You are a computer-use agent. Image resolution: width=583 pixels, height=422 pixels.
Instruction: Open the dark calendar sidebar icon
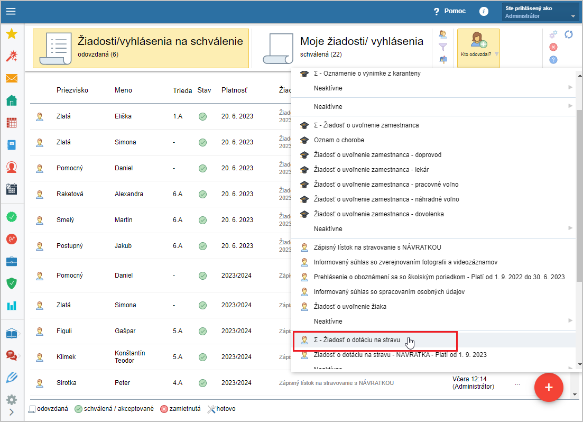tap(12, 189)
